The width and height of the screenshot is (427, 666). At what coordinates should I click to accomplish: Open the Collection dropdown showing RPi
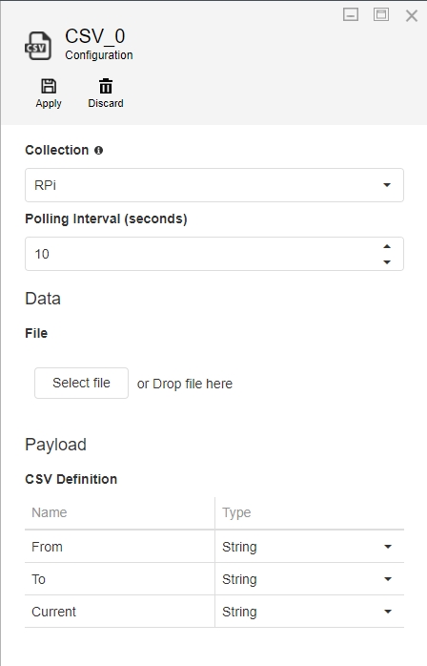[214, 185]
